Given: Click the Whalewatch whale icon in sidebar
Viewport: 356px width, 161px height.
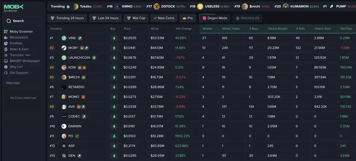Looking at the screenshot, I should 6,38.
